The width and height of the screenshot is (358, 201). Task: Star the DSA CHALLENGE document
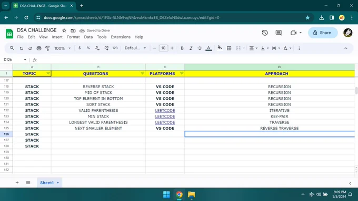[x=64, y=30]
